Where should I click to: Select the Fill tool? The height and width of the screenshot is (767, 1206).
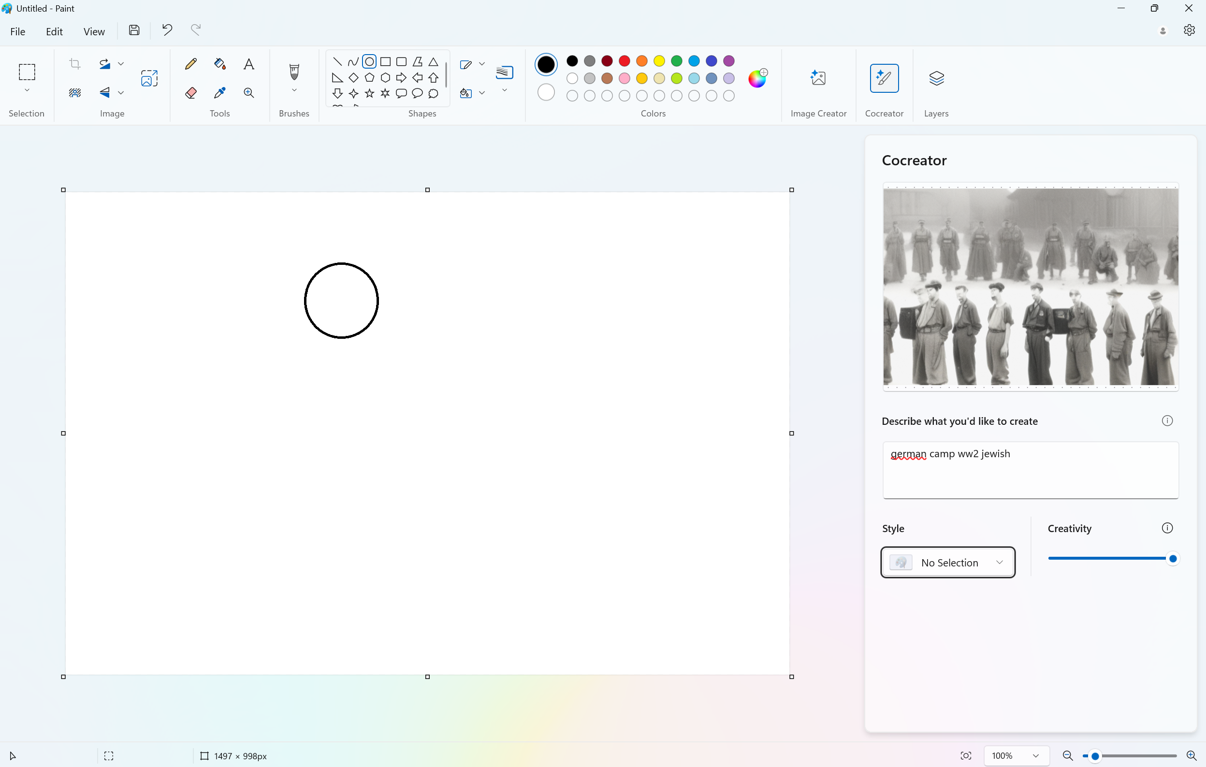pyautogui.click(x=220, y=63)
